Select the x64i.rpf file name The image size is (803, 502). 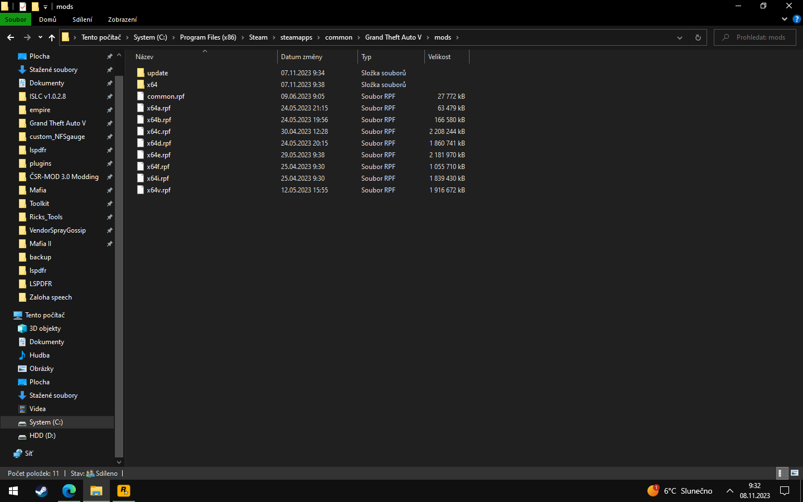(158, 178)
